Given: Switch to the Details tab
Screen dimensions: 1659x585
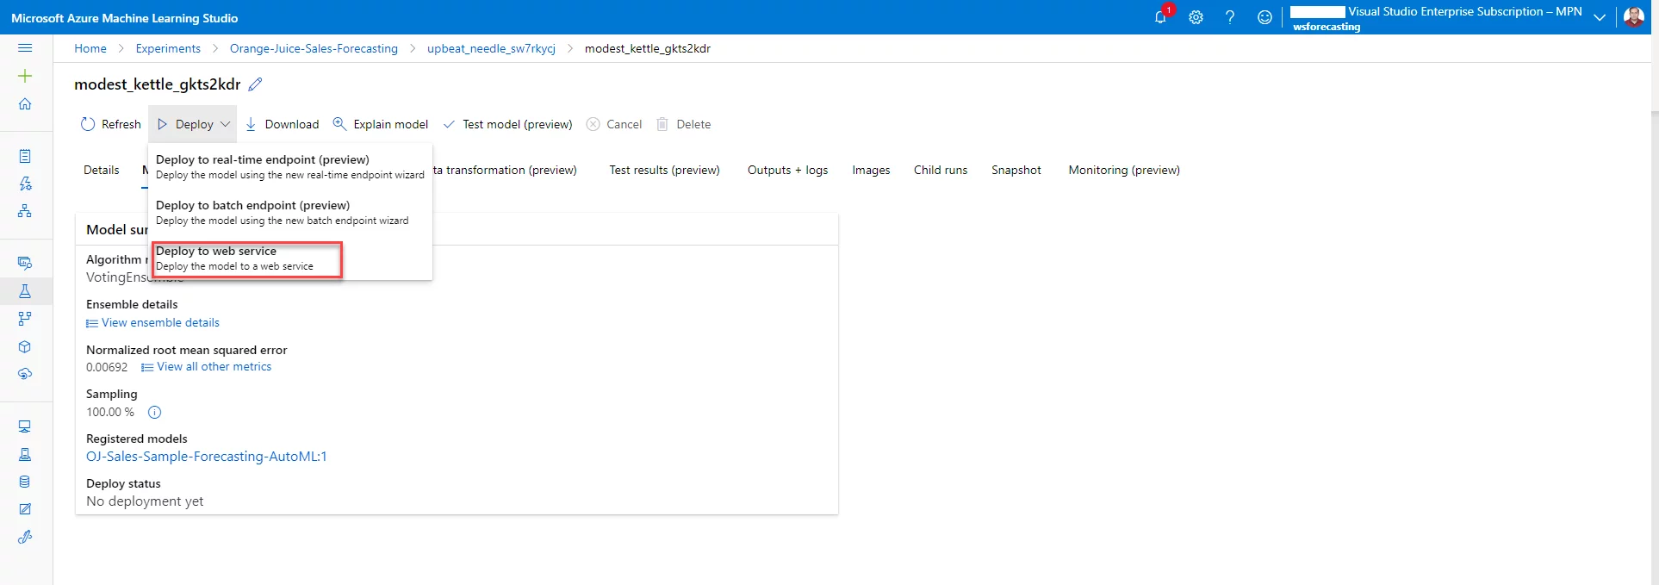Looking at the screenshot, I should click(102, 170).
